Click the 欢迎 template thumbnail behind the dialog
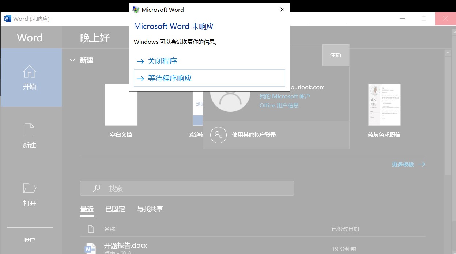Image resolution: width=456 pixels, height=254 pixels. pos(197,108)
